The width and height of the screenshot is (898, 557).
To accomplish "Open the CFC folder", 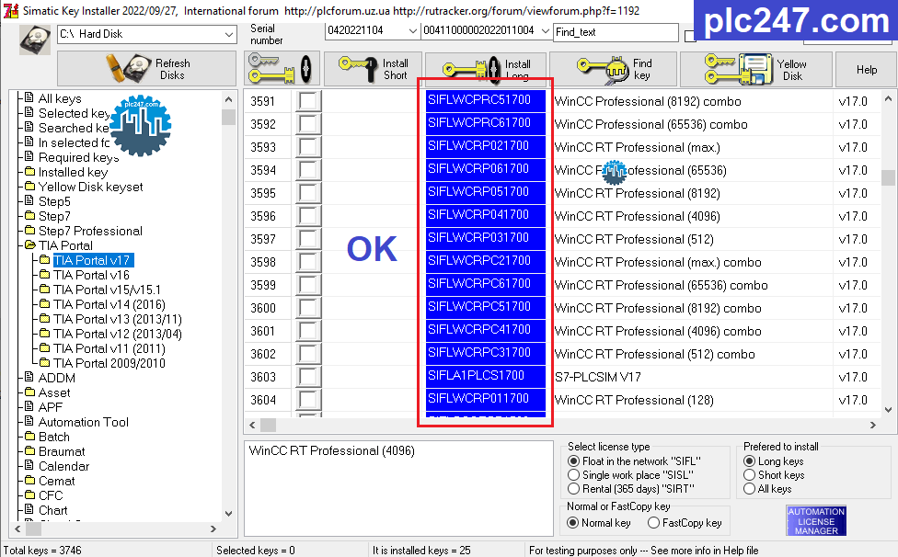I will [51, 495].
